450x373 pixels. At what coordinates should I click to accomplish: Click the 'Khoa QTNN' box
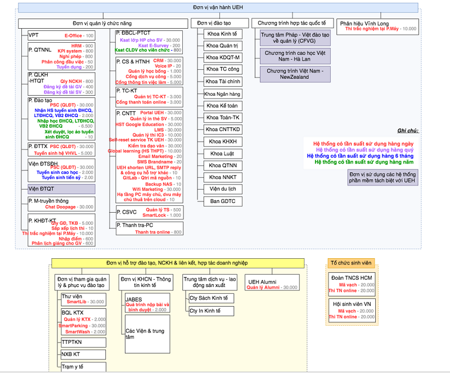point(223,165)
